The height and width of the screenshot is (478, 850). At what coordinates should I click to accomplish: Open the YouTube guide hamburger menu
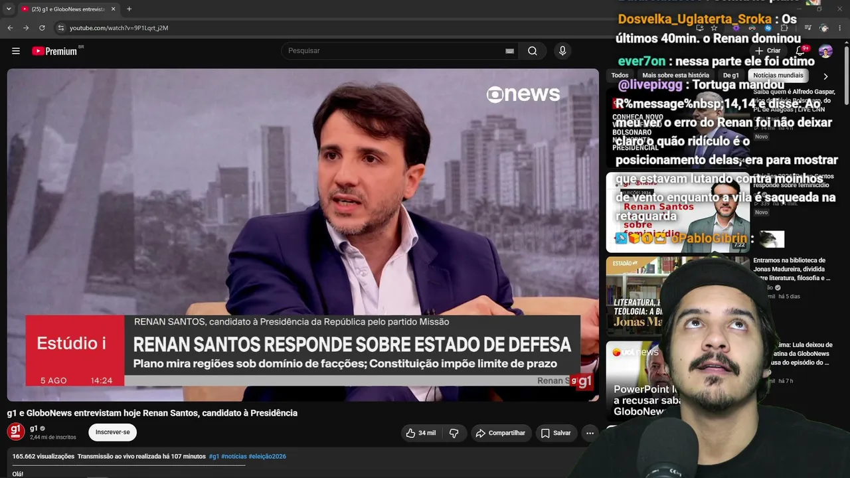tap(16, 51)
